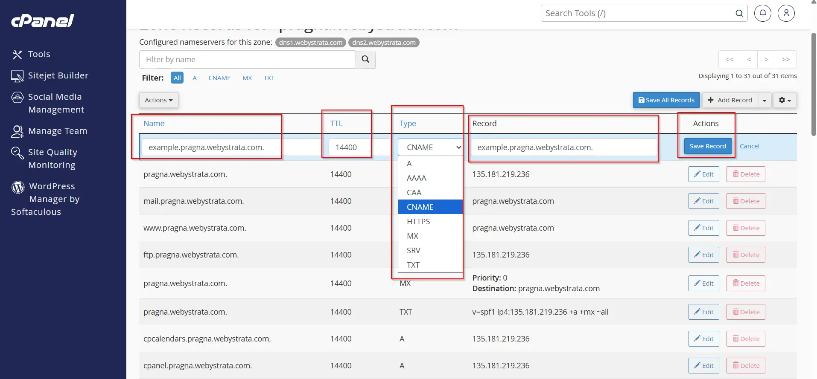Open Site Quality Monitoring

click(44, 159)
